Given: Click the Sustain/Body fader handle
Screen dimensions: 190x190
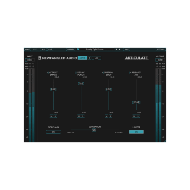Looking at the screenshot, I should (x=109, y=89).
